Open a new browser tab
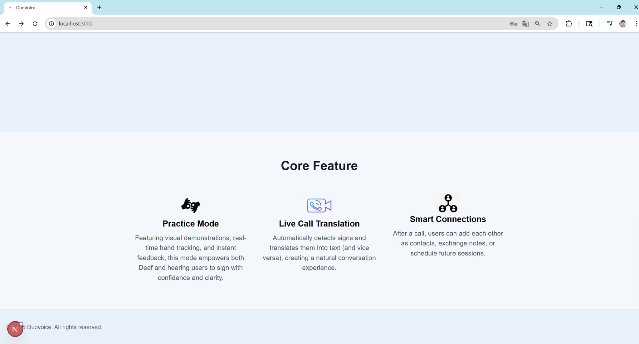 (x=99, y=7)
